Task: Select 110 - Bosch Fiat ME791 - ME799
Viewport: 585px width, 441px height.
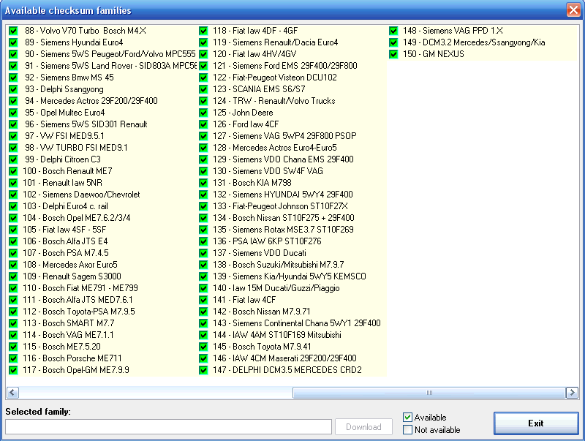Action: pos(80,288)
